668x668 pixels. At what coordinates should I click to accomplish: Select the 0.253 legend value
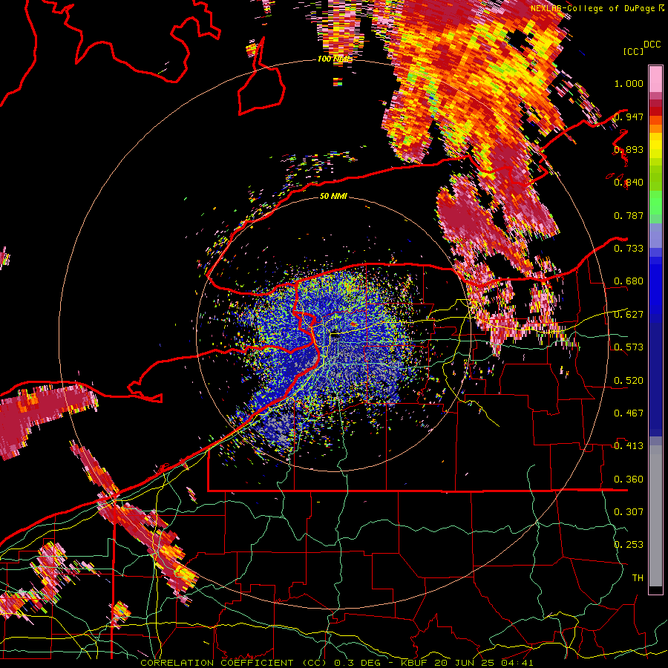629,545
